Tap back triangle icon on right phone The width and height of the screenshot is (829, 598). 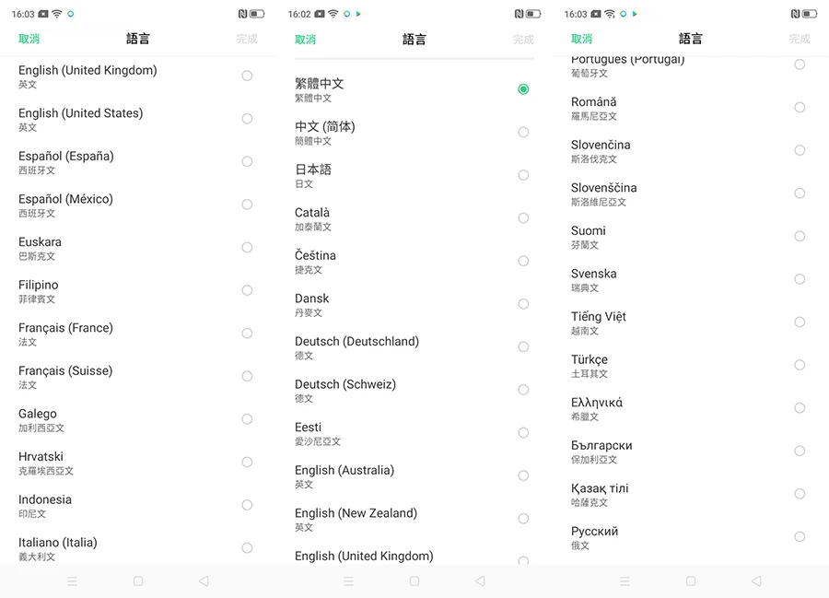click(x=756, y=581)
